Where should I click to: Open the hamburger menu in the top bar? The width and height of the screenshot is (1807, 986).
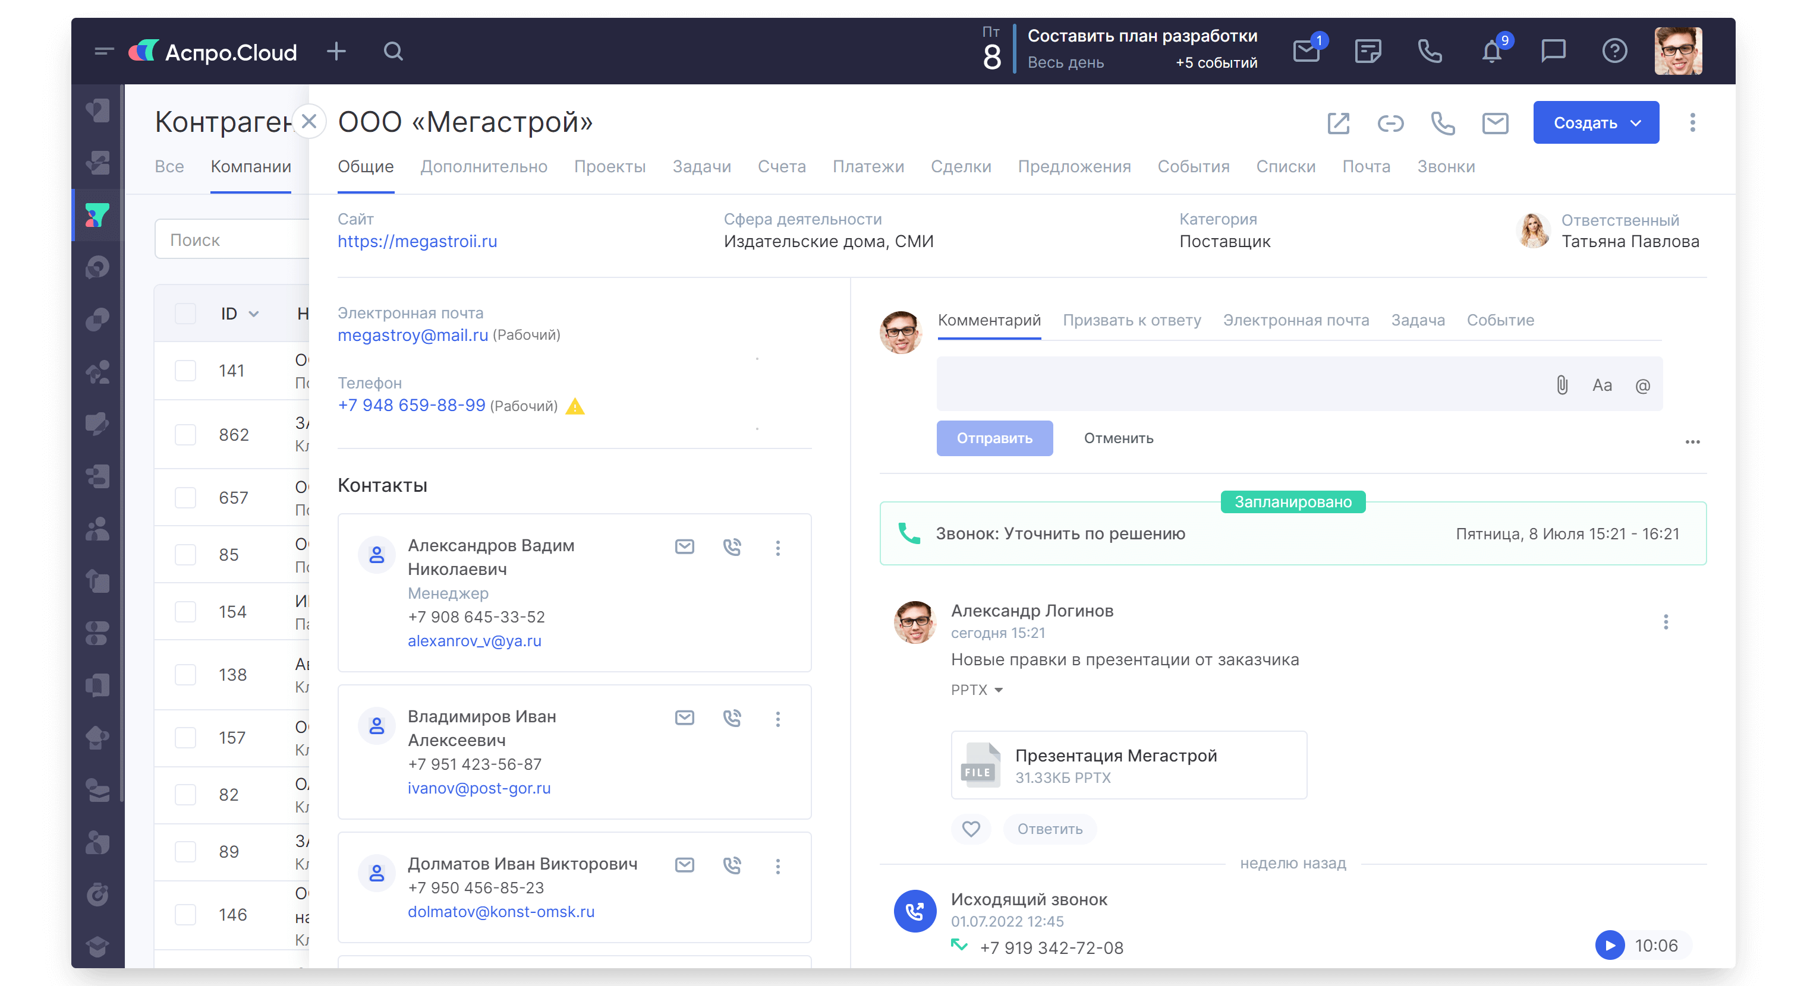tap(103, 51)
